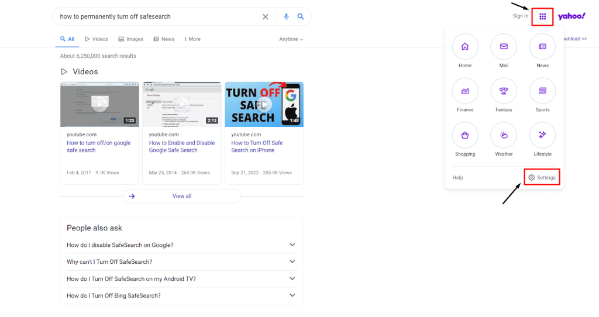Open the Anytime time filter dropdown
Screen dimensions: 599x317
pyautogui.click(x=291, y=39)
